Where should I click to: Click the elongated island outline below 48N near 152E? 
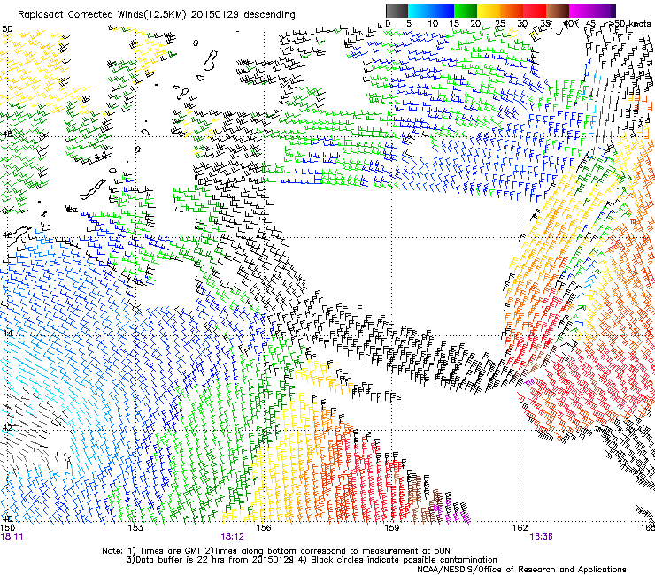[93, 190]
